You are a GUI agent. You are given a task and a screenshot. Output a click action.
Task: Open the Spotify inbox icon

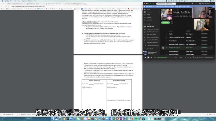tap(196, 4)
